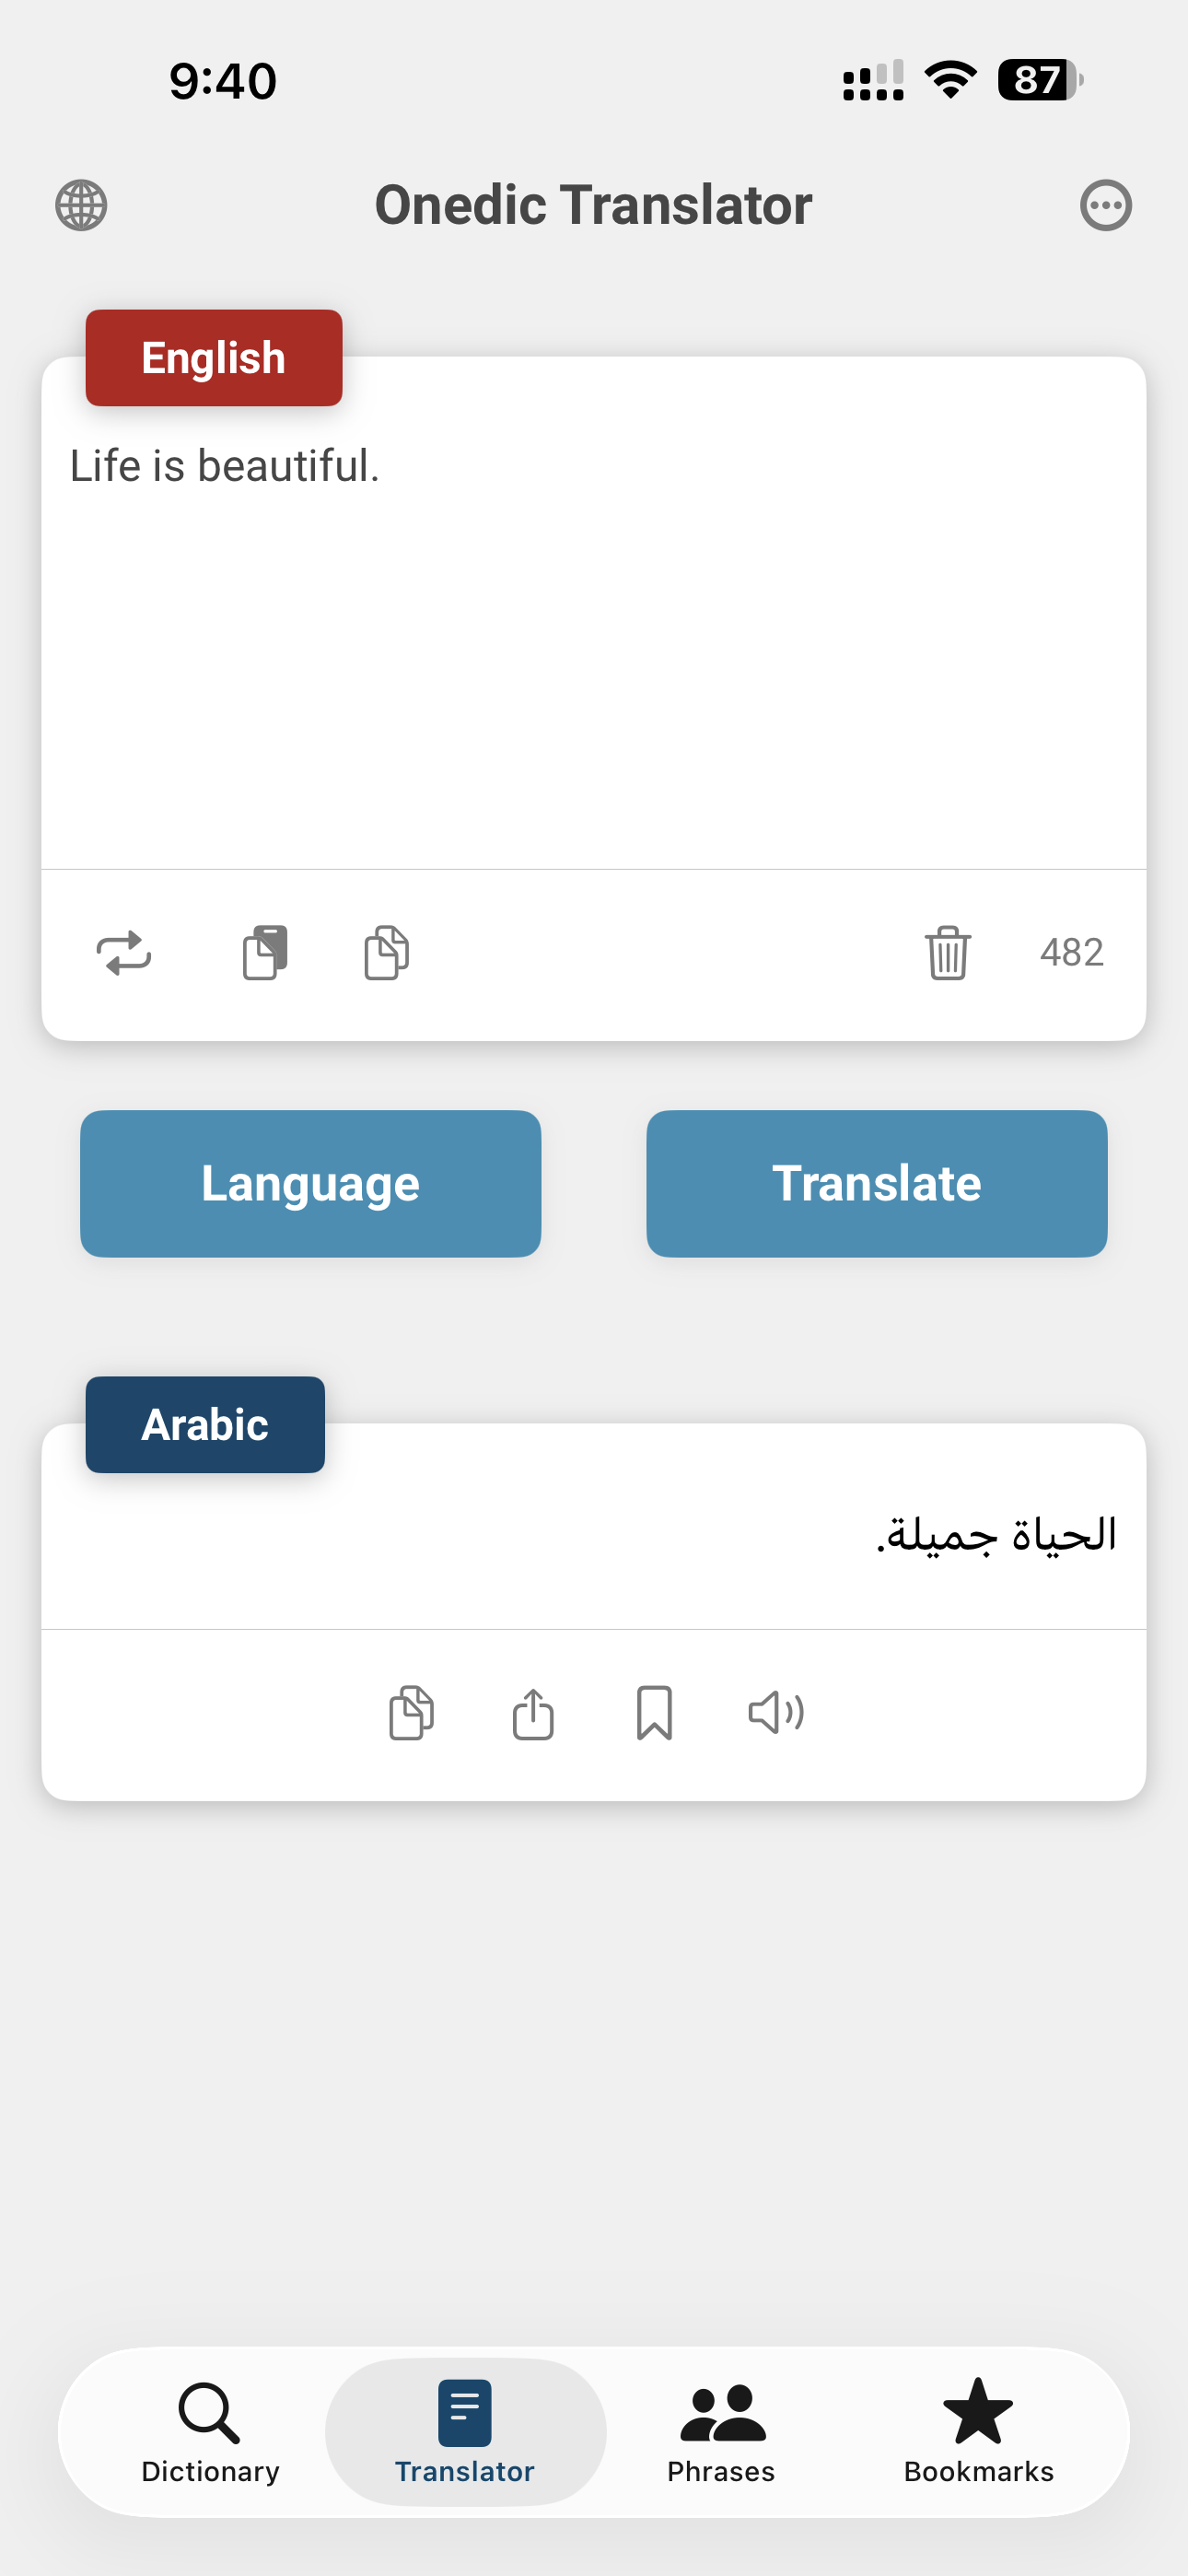The width and height of the screenshot is (1188, 2576).
Task: Tap the Translate button
Action: (x=877, y=1183)
